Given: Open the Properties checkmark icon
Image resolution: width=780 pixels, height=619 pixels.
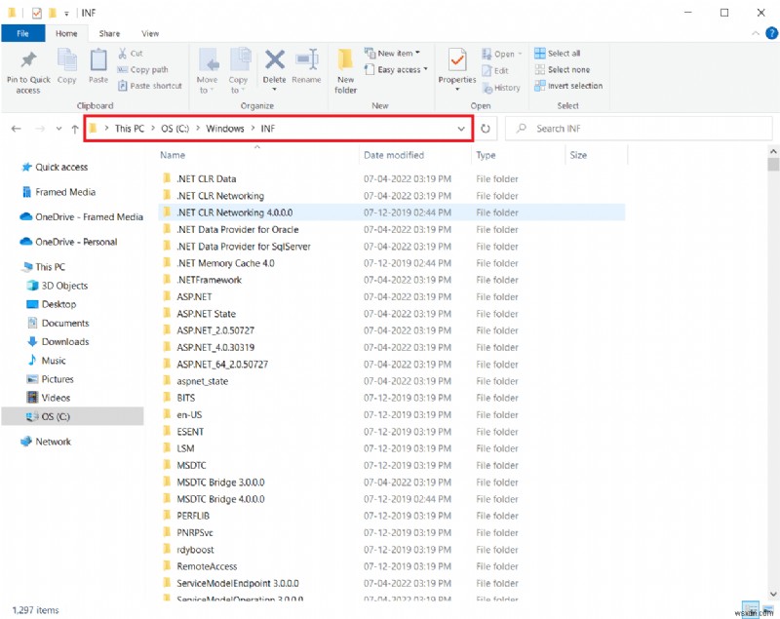Looking at the screenshot, I should point(456,60).
